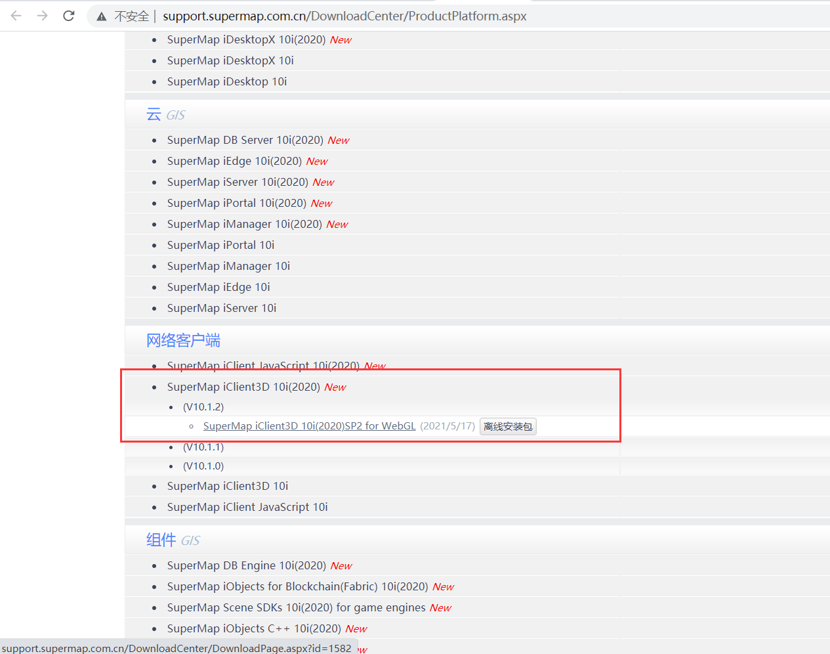Expand the SuperMap iDesktop 10i item
Screen dimensions: 830x654
point(227,81)
